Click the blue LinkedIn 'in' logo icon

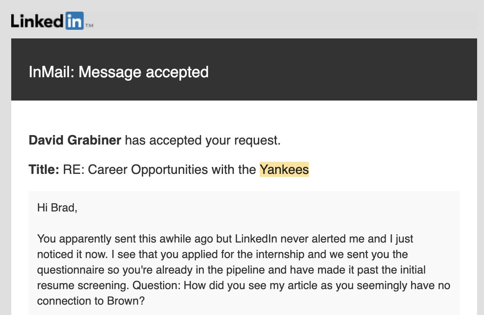(x=74, y=21)
